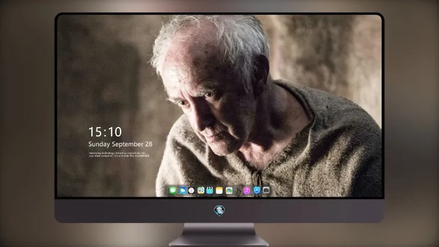The image size is (439, 247).
Task: Click the small tagline text under the date
Action: tap(119, 155)
